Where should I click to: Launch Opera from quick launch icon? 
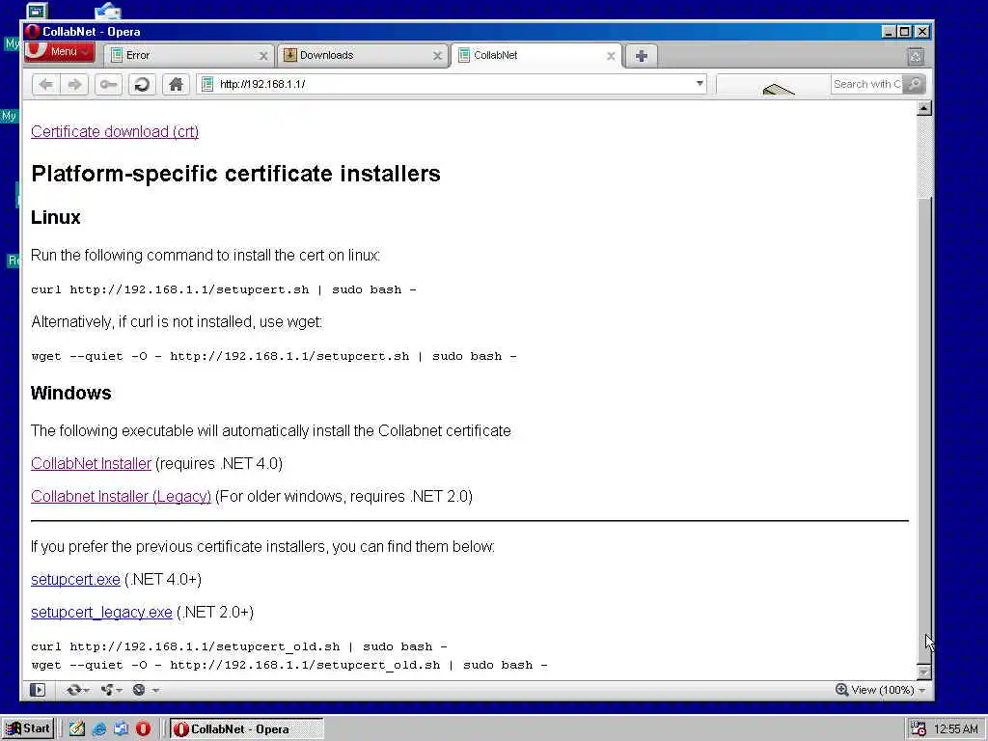pyautogui.click(x=143, y=729)
